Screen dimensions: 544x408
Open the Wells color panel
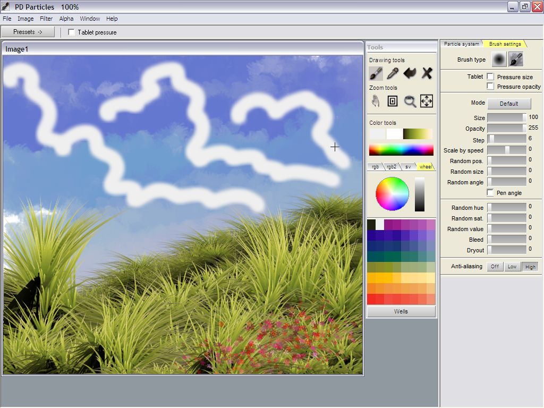pos(401,311)
